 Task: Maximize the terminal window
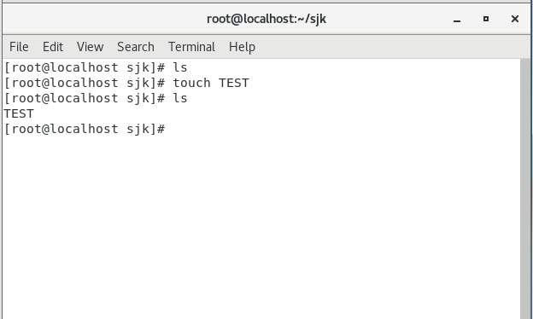tap(486, 19)
